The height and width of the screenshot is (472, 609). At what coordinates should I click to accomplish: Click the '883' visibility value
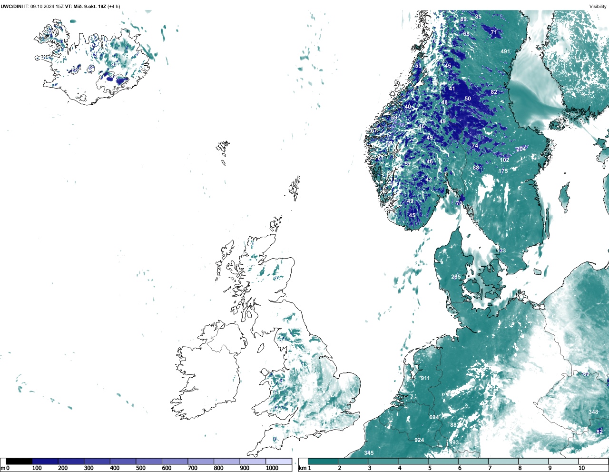tap(454, 425)
